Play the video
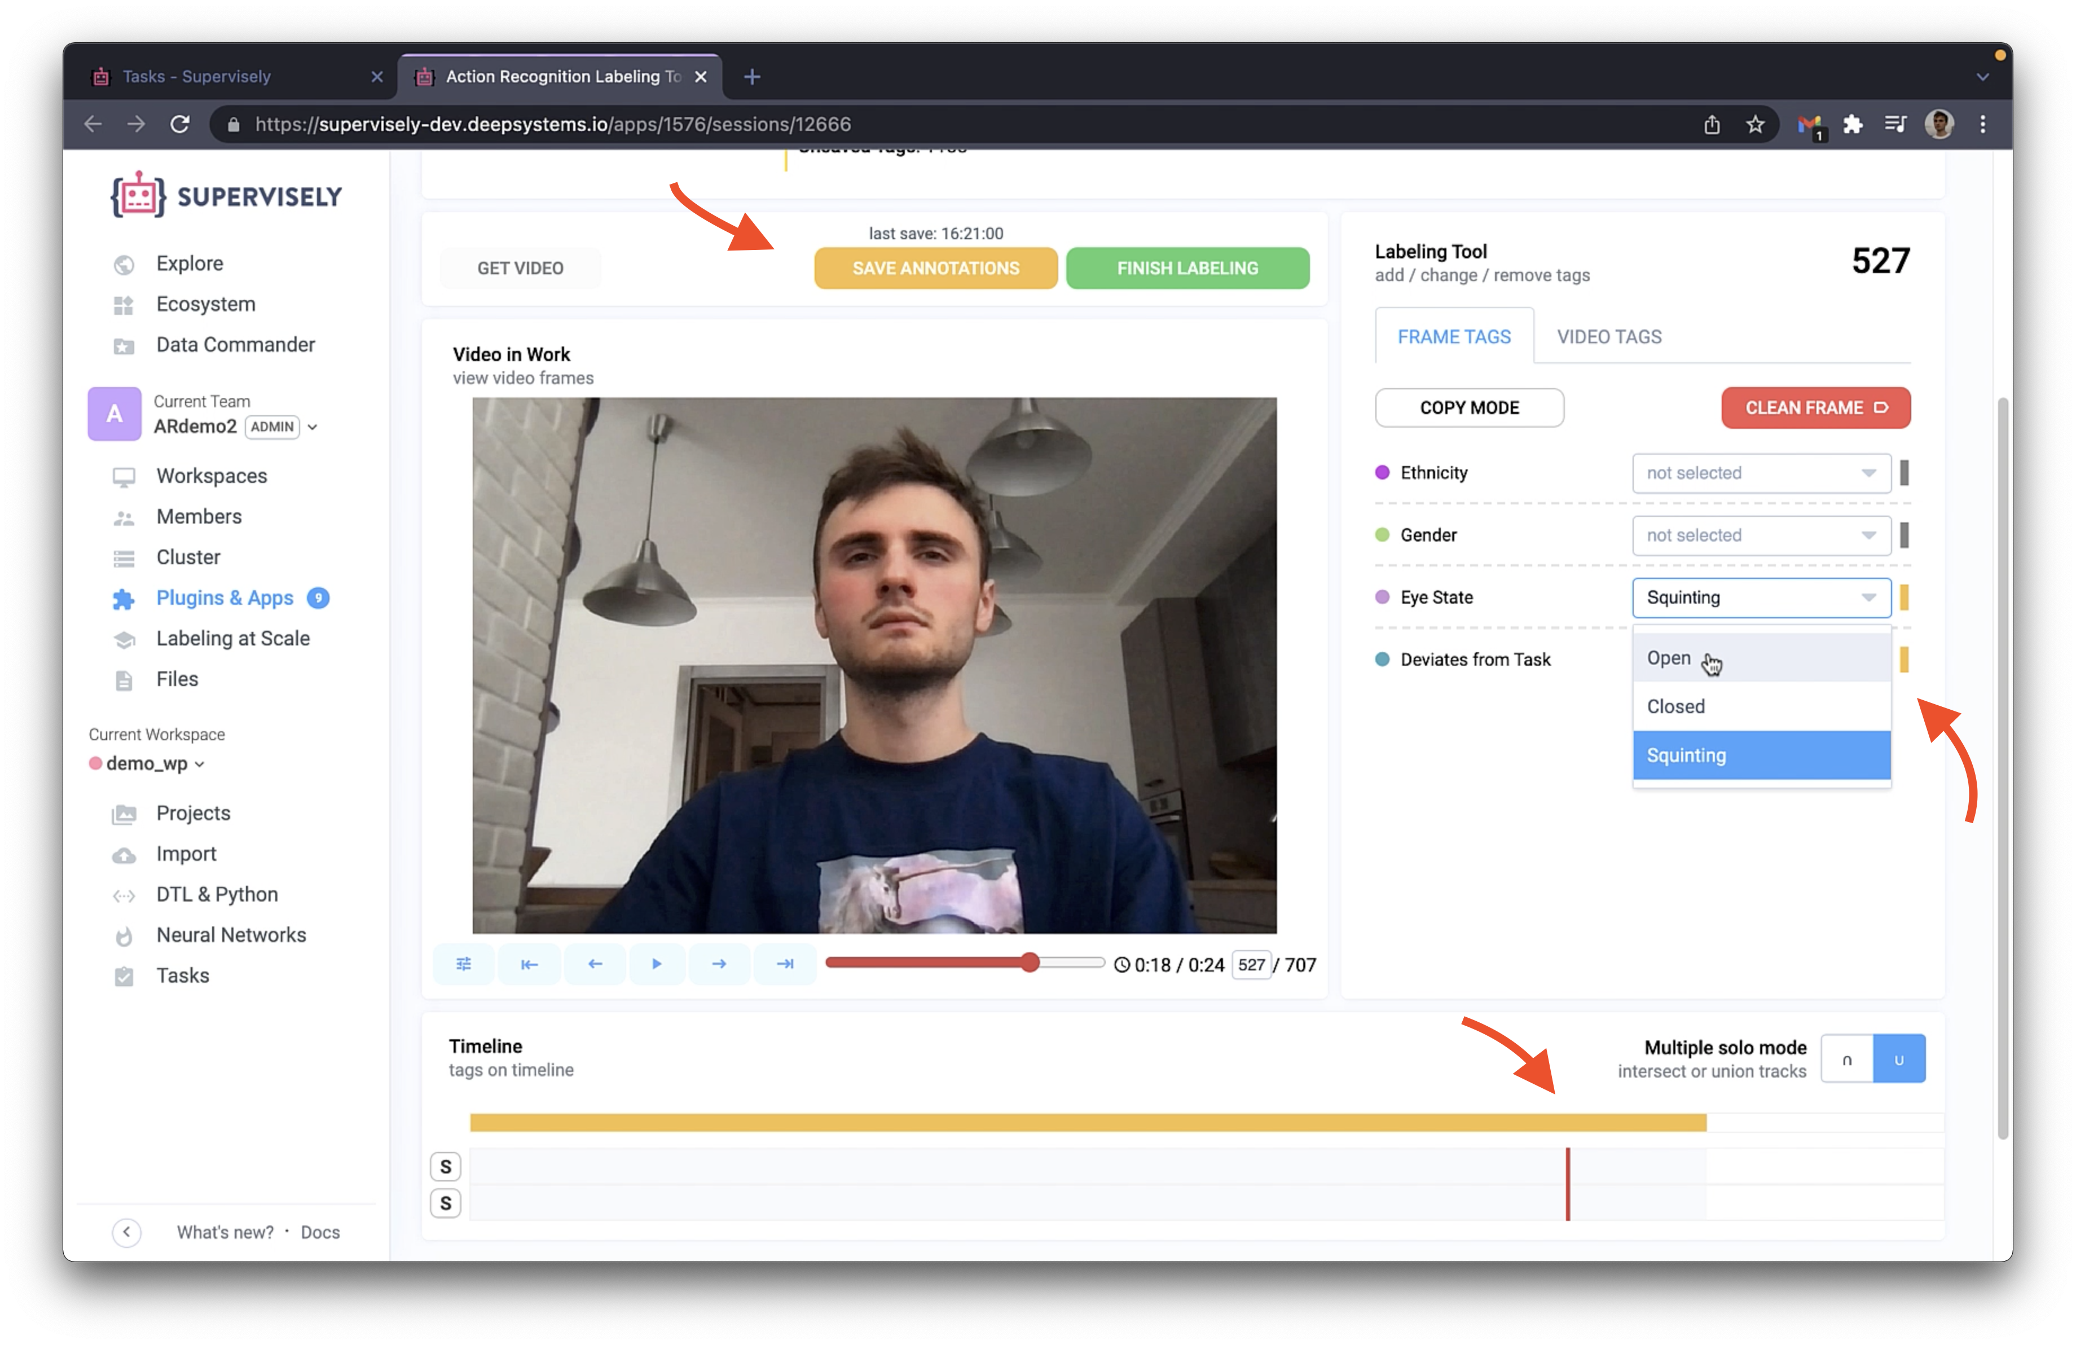The width and height of the screenshot is (2076, 1345). (x=657, y=964)
